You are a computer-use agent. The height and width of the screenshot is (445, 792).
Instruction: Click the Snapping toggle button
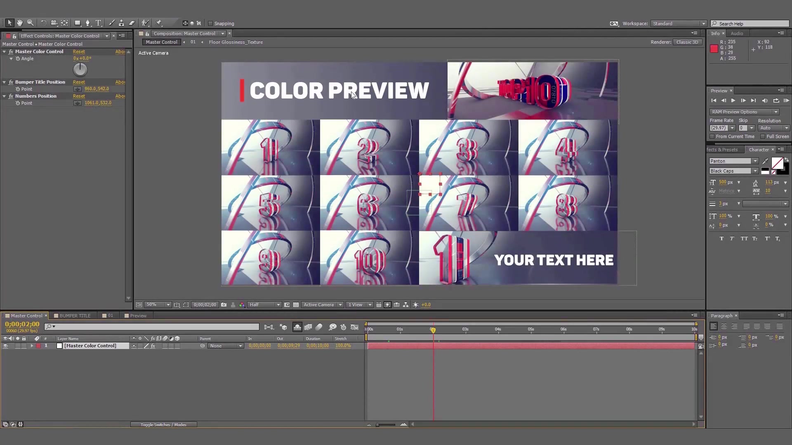[x=210, y=23]
